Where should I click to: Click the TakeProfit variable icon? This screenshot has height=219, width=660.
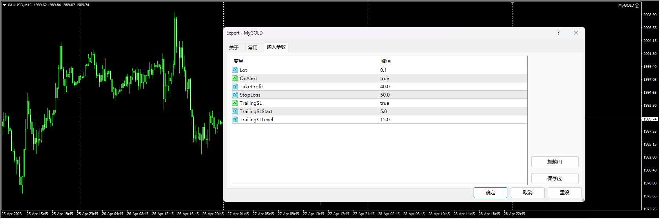click(x=235, y=87)
